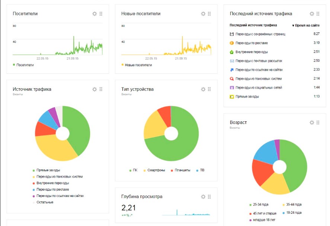Click drag handle of Новые посетители widget

tap(209, 14)
